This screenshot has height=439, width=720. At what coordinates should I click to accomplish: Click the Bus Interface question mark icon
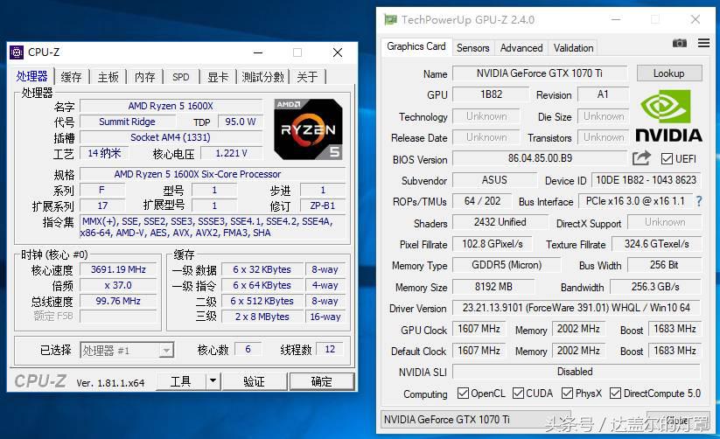(698, 201)
